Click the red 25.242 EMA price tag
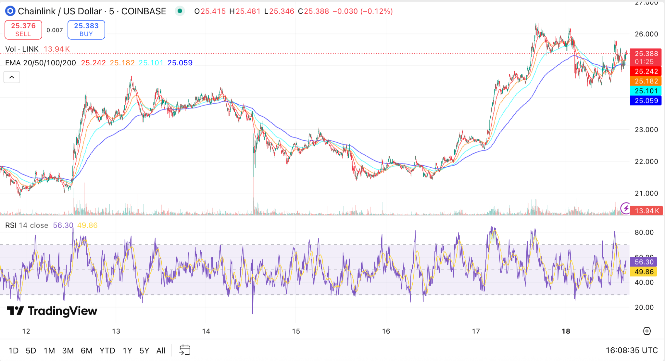Screen dimensions: 665x361 point(646,71)
